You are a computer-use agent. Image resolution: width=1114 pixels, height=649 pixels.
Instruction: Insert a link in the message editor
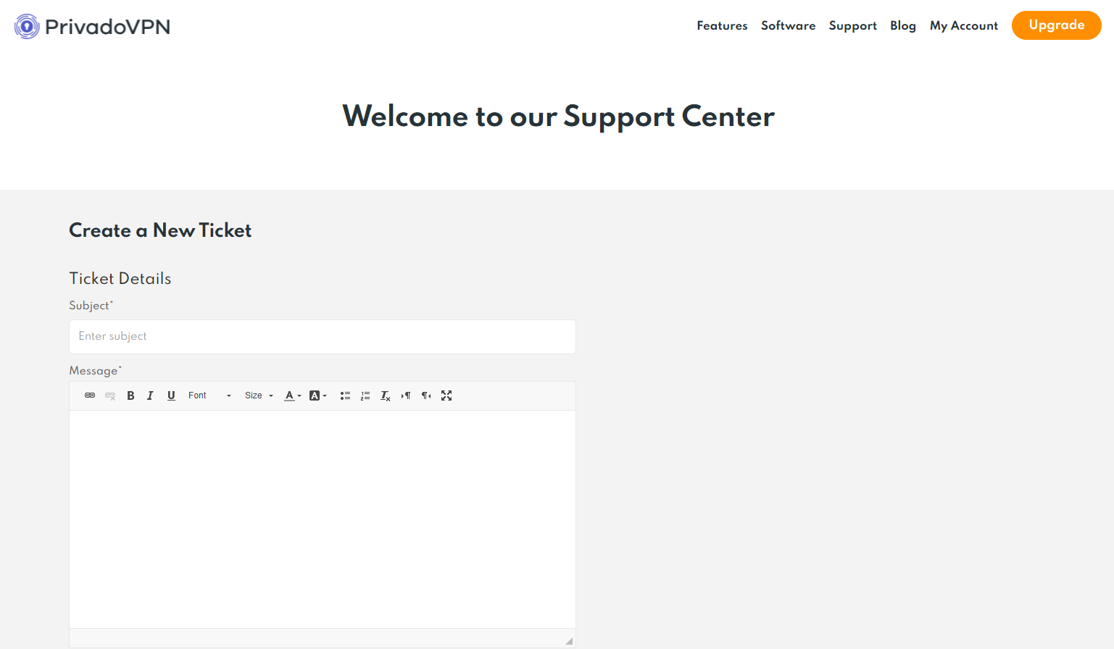click(x=90, y=395)
